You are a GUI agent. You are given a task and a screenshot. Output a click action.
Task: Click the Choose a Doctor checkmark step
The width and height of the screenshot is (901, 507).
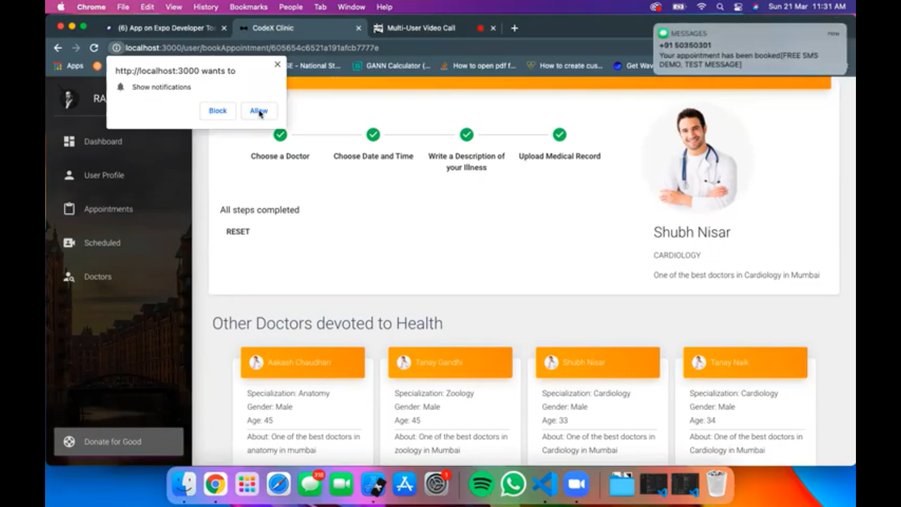coord(280,135)
